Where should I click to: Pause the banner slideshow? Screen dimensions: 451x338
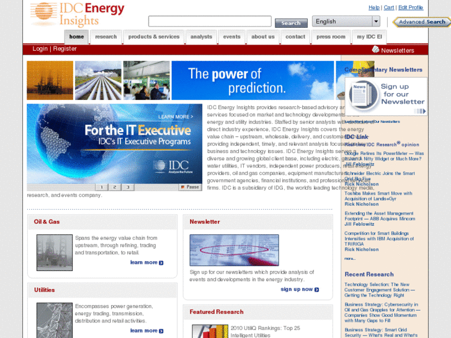190,187
